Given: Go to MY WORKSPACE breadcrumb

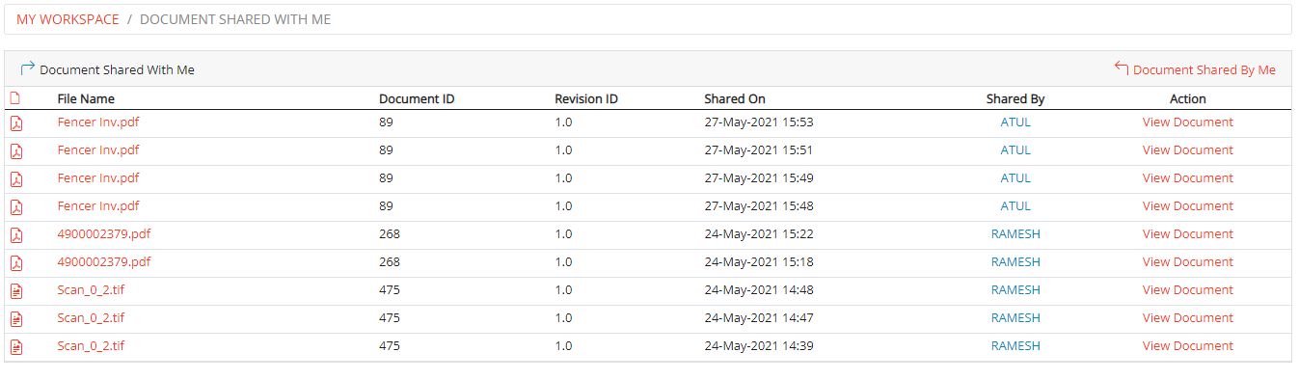Looking at the screenshot, I should click(68, 19).
